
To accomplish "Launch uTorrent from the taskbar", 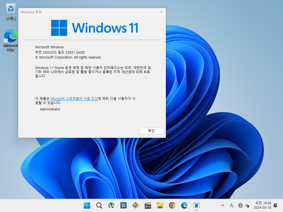I will [x=111, y=205].
